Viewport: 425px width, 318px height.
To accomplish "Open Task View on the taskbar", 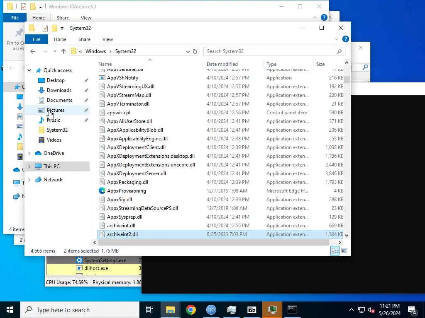I will (x=149, y=310).
